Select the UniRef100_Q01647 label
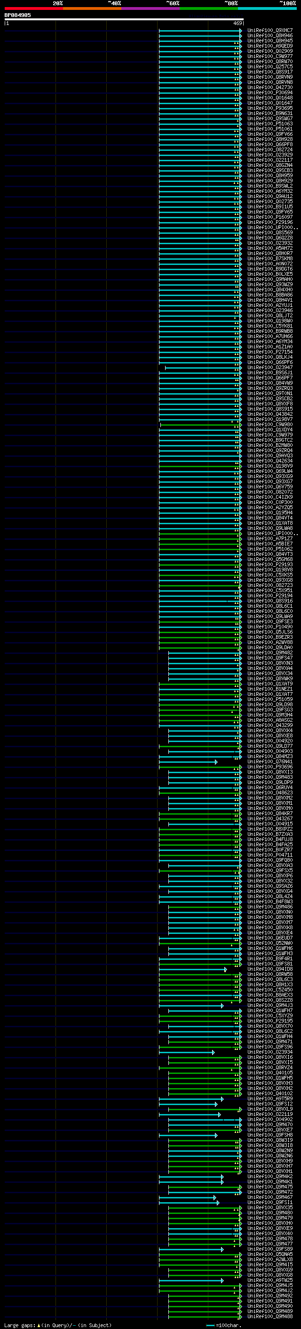 click(270, 103)
